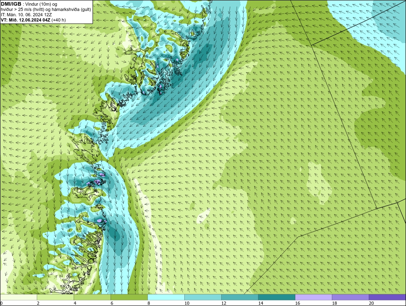Click the legend scale label '10'
The height and width of the screenshot is (306, 406).
tap(187, 303)
